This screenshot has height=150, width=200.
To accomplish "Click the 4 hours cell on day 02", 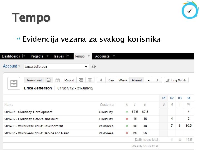I will point(172,119).
